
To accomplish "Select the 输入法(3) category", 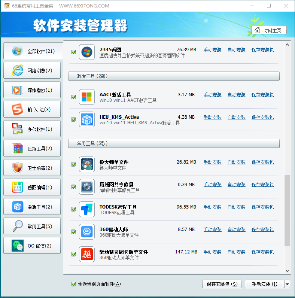I will click(32, 109).
